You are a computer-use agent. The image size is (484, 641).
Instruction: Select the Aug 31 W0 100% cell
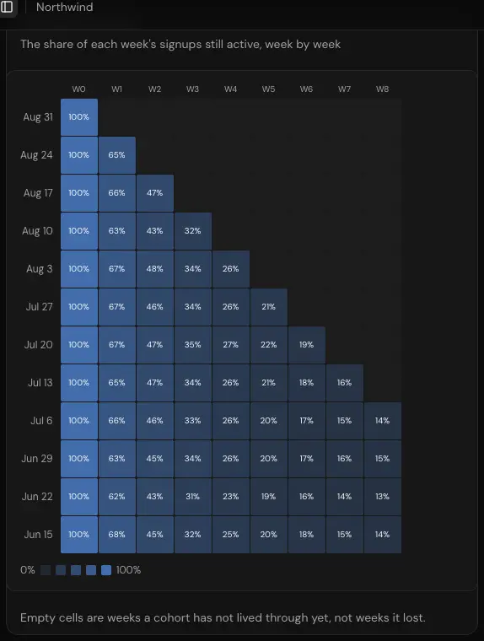(x=79, y=117)
